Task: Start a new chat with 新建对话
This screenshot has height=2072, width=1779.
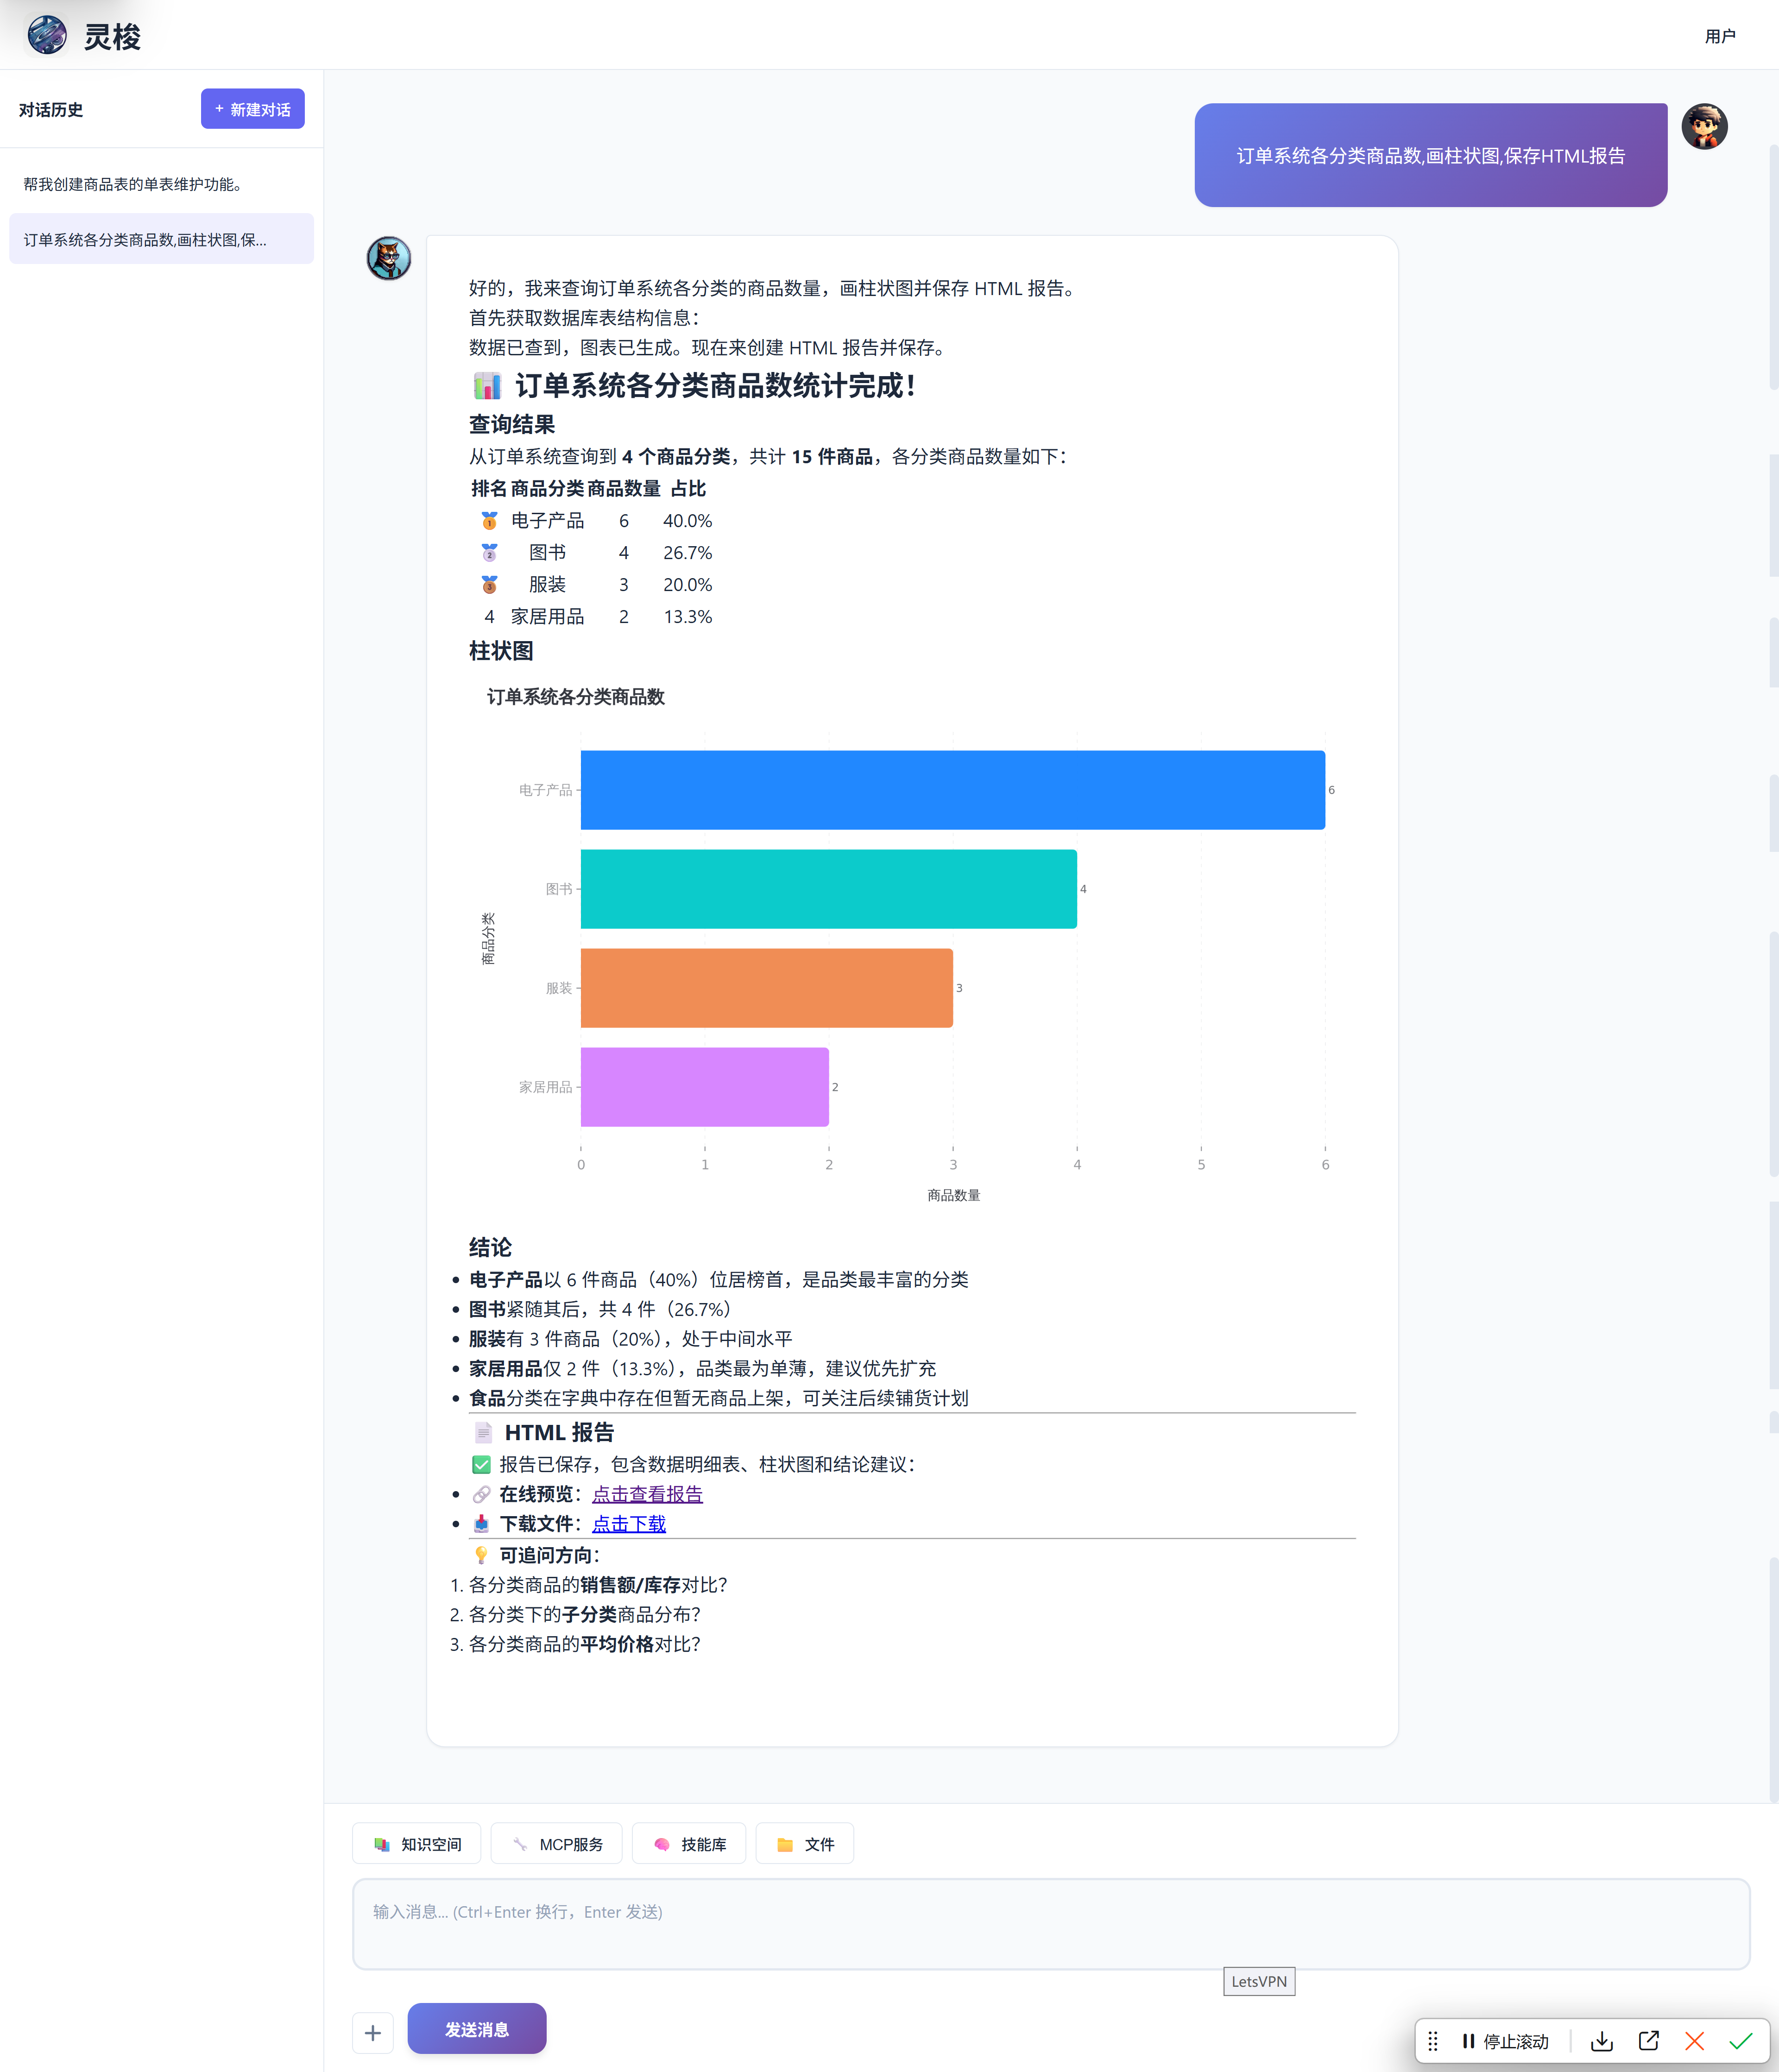Action: 253,109
